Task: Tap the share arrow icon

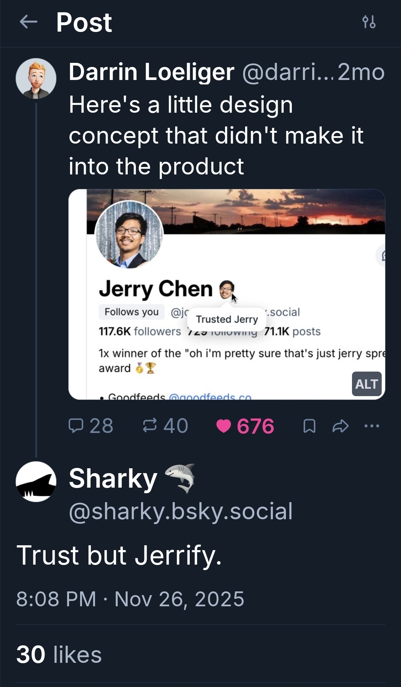Action: pyautogui.click(x=340, y=426)
